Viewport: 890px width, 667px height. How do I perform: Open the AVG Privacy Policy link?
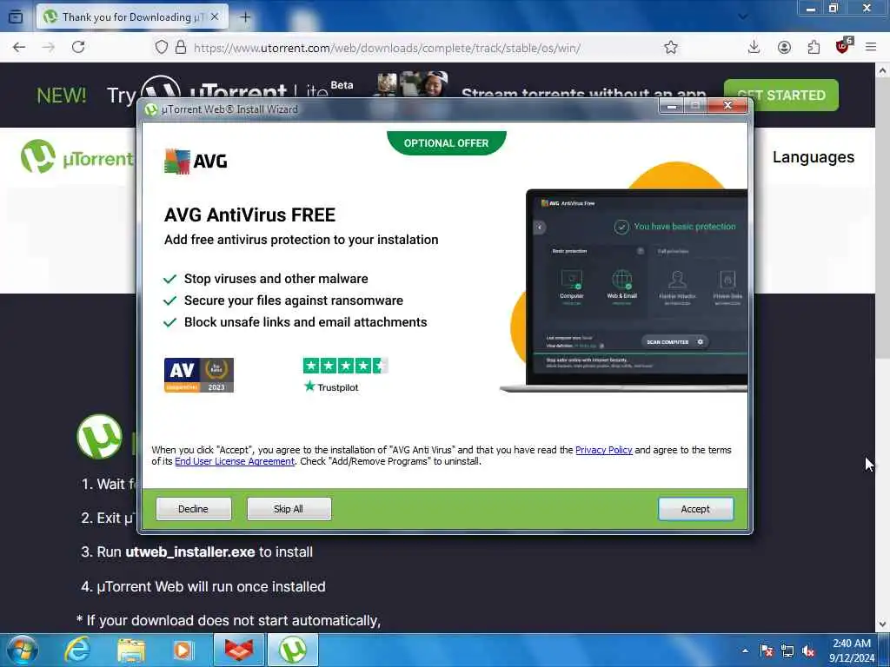pyautogui.click(x=603, y=450)
